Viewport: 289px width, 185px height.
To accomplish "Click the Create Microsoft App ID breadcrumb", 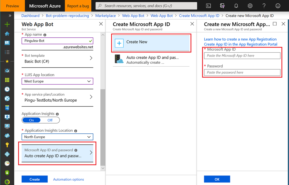I will 199,16.
